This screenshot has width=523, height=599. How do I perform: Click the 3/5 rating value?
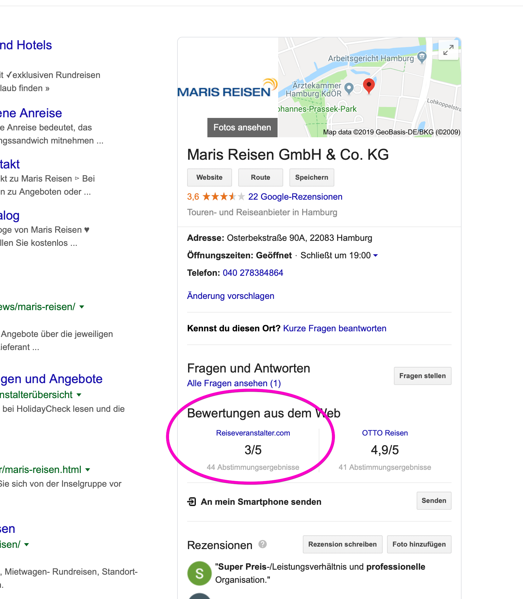click(253, 450)
